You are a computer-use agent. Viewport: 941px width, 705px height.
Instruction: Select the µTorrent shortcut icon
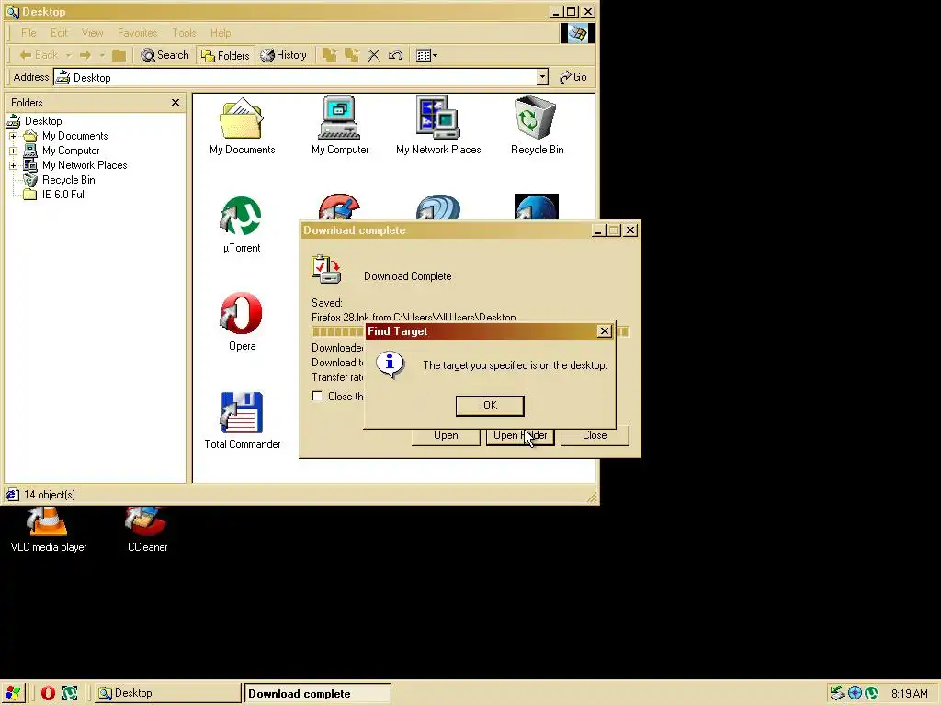(242, 225)
